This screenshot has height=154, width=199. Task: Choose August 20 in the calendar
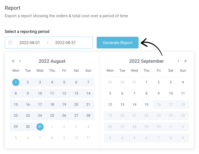76,104
